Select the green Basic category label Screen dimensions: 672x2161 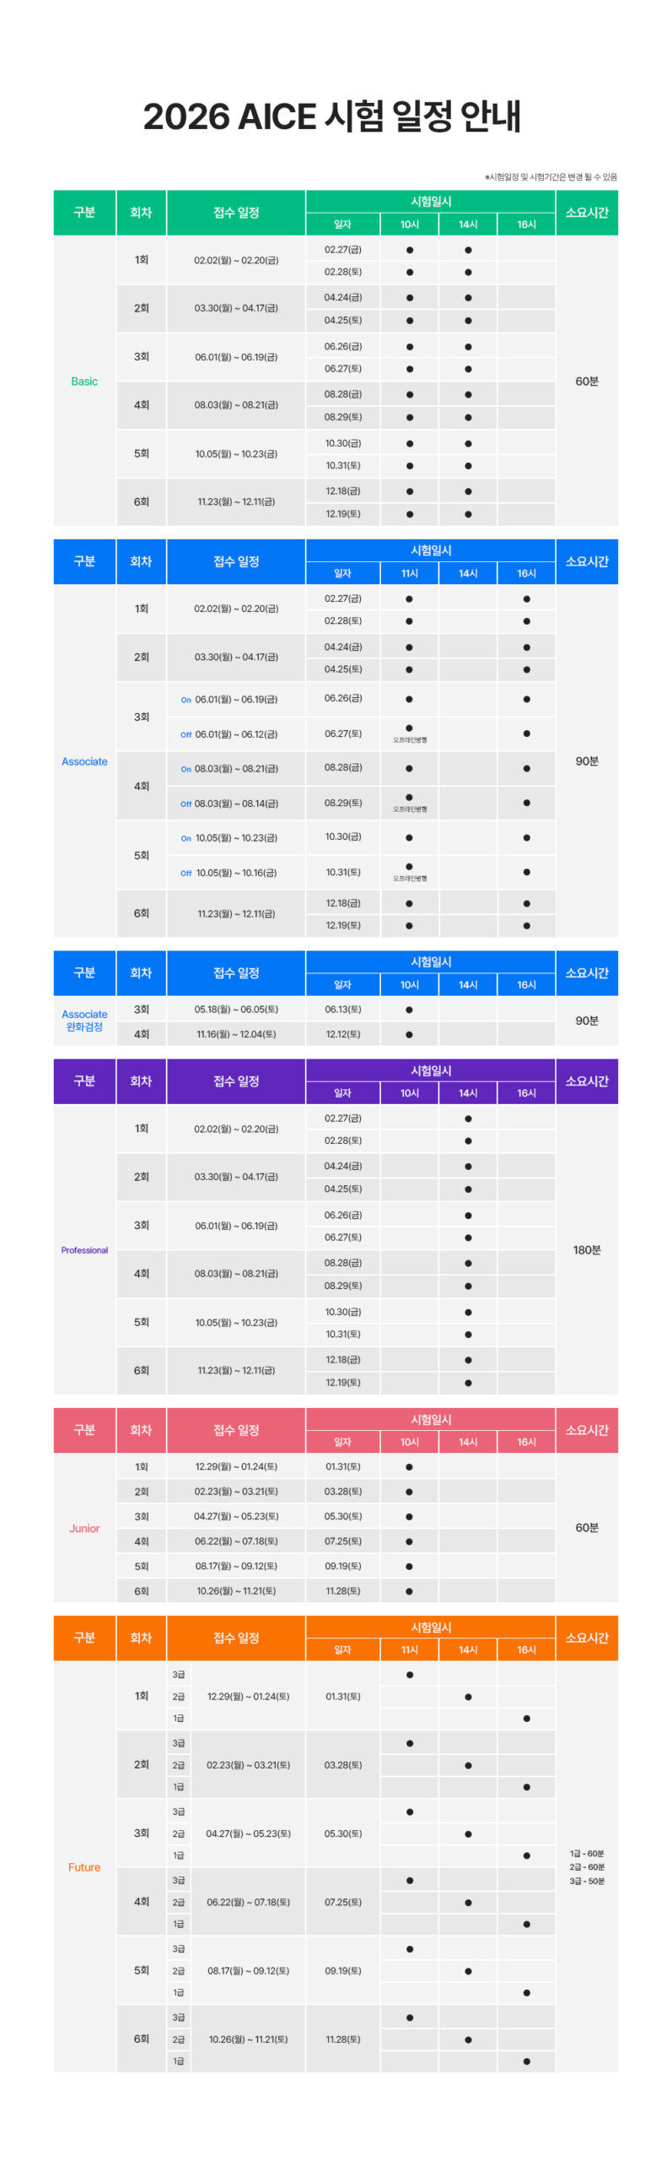(x=84, y=382)
